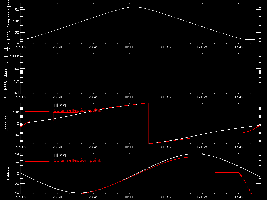Click the 100 tick on Longitude axis
This screenshot has height=200, width=267.
pyautogui.click(x=16, y=112)
